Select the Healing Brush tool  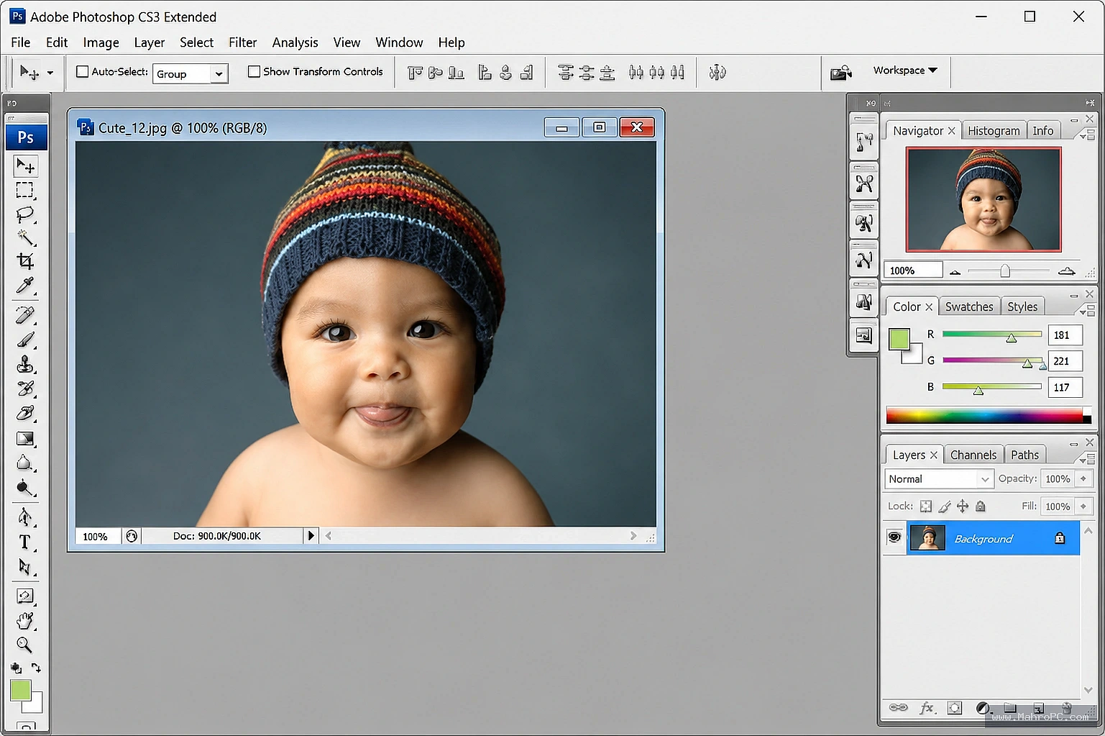click(25, 315)
